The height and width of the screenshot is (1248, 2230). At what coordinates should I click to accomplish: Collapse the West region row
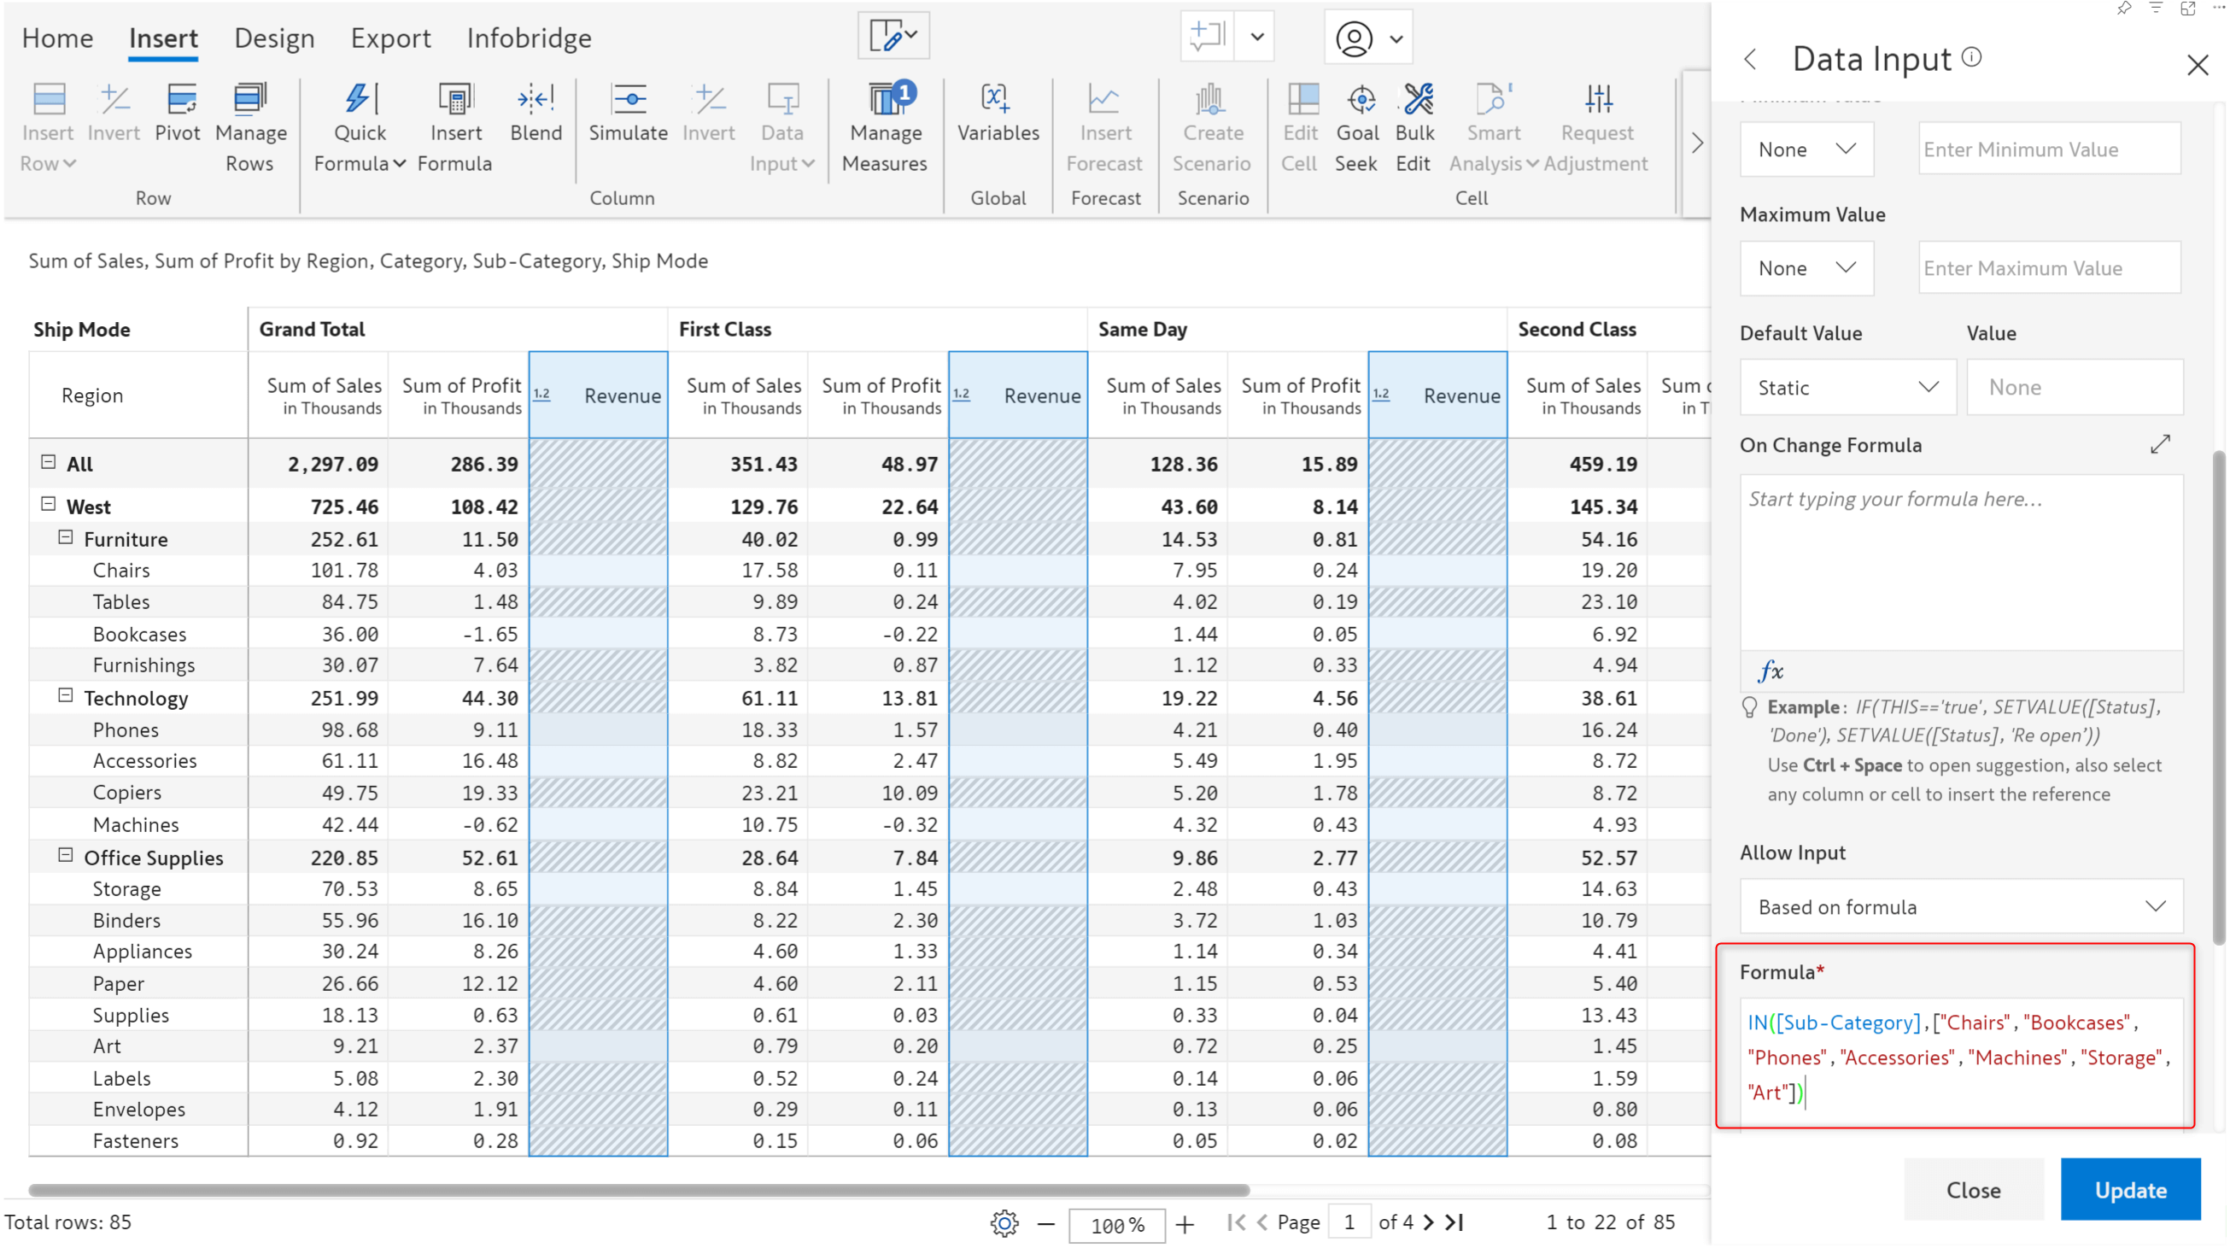(49, 504)
